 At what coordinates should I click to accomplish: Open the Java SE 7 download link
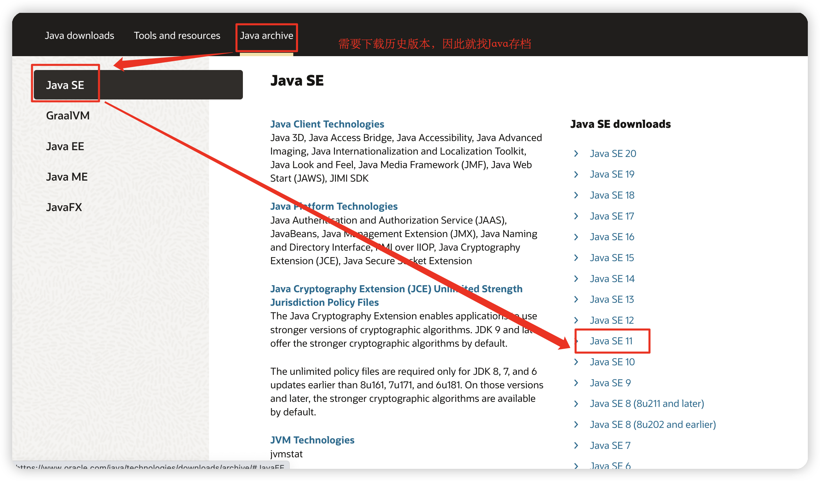click(610, 445)
